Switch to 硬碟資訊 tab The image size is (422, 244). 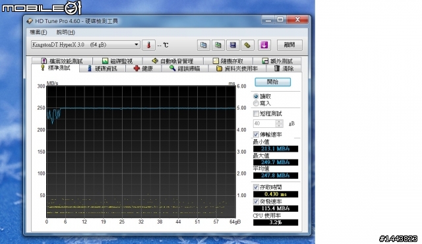point(103,69)
